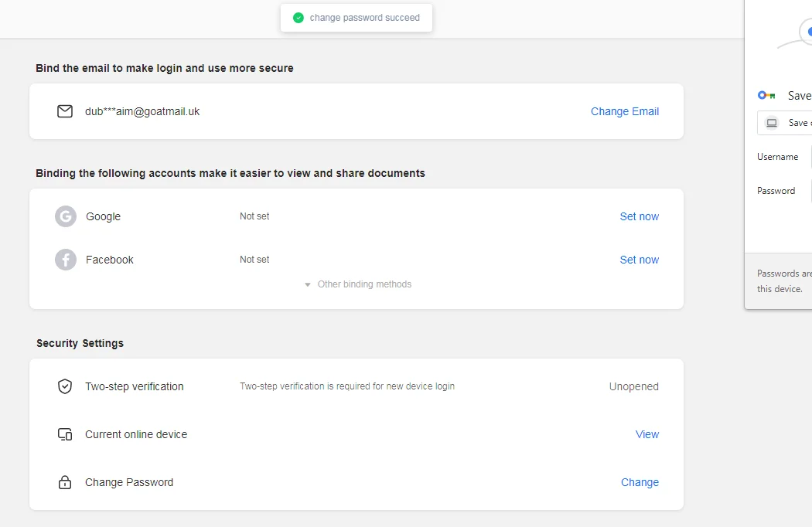Click the Facebook logo icon
The width and height of the screenshot is (812, 527).
[x=66, y=260]
